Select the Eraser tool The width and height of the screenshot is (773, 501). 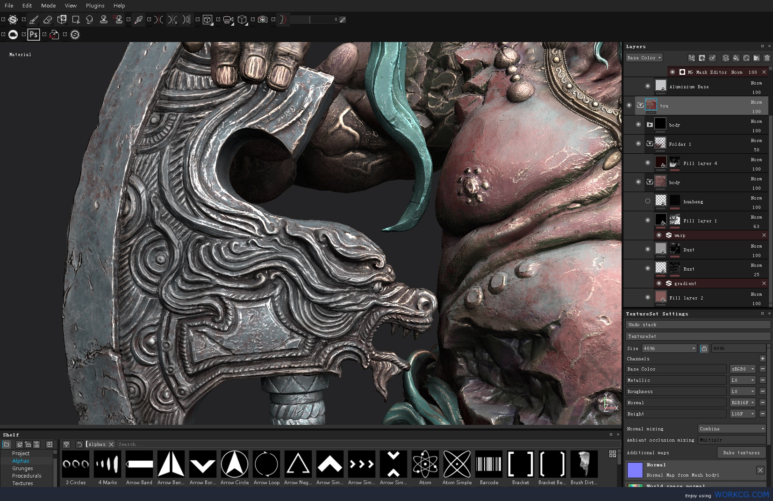click(48, 20)
